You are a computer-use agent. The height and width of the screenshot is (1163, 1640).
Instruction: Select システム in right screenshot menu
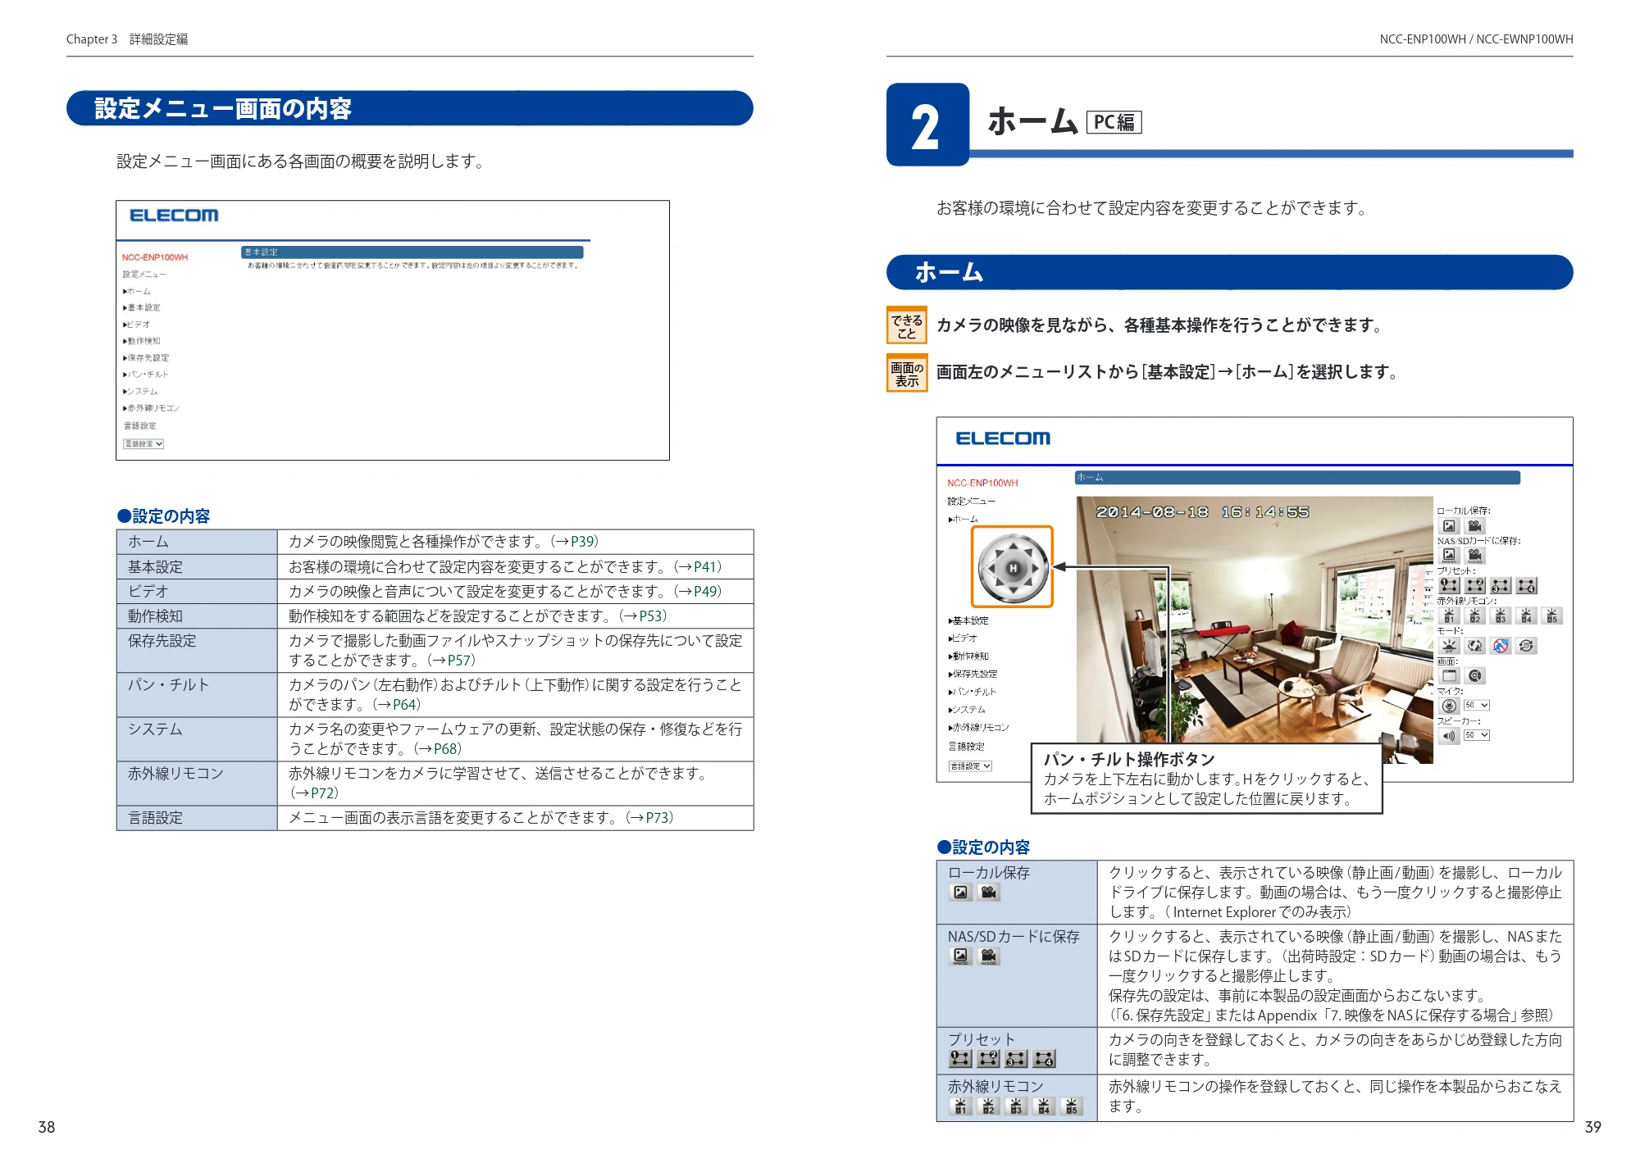pos(967,710)
